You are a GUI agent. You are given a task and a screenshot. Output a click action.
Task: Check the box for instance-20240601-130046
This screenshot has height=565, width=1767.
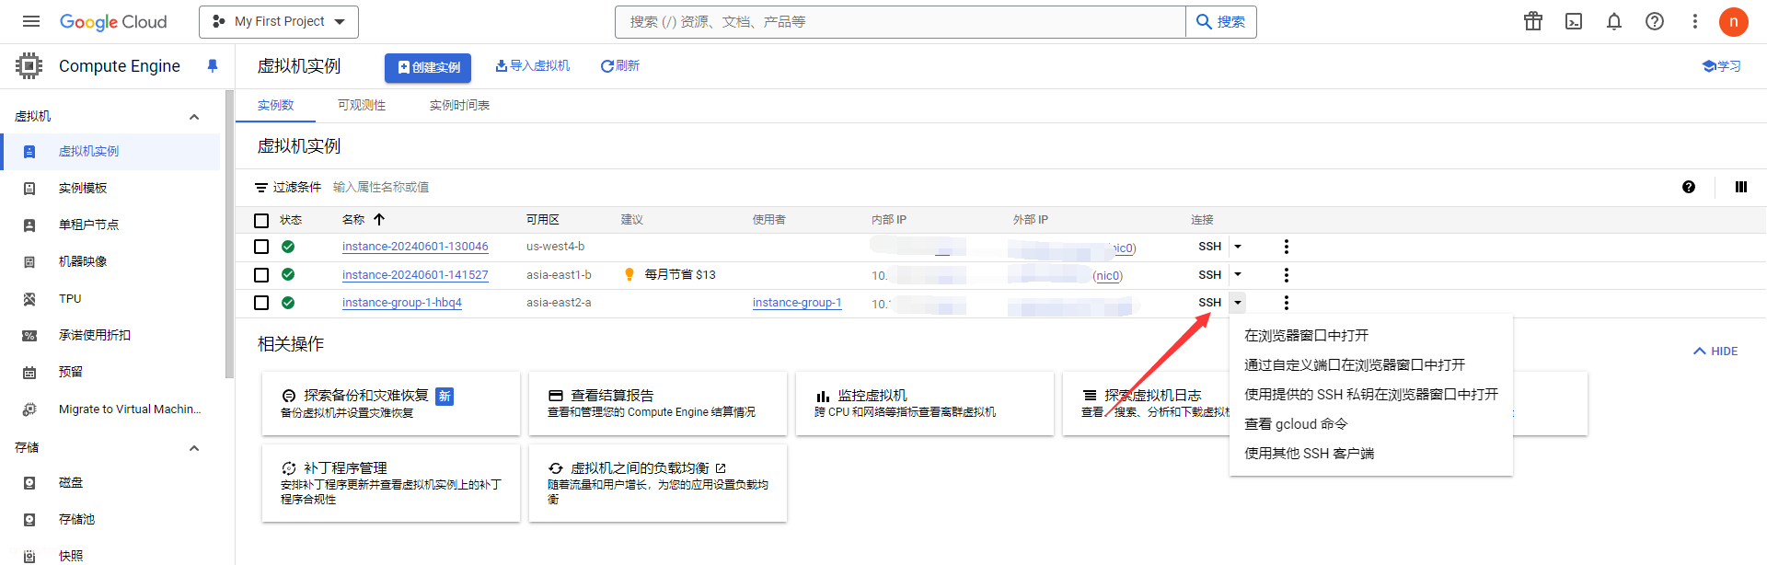pos(261,247)
